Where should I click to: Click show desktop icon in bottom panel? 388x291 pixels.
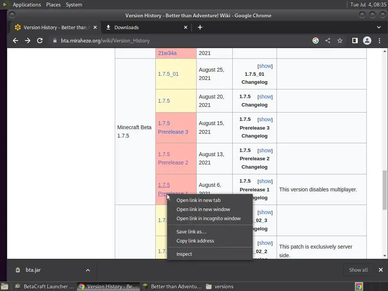pos(5,286)
